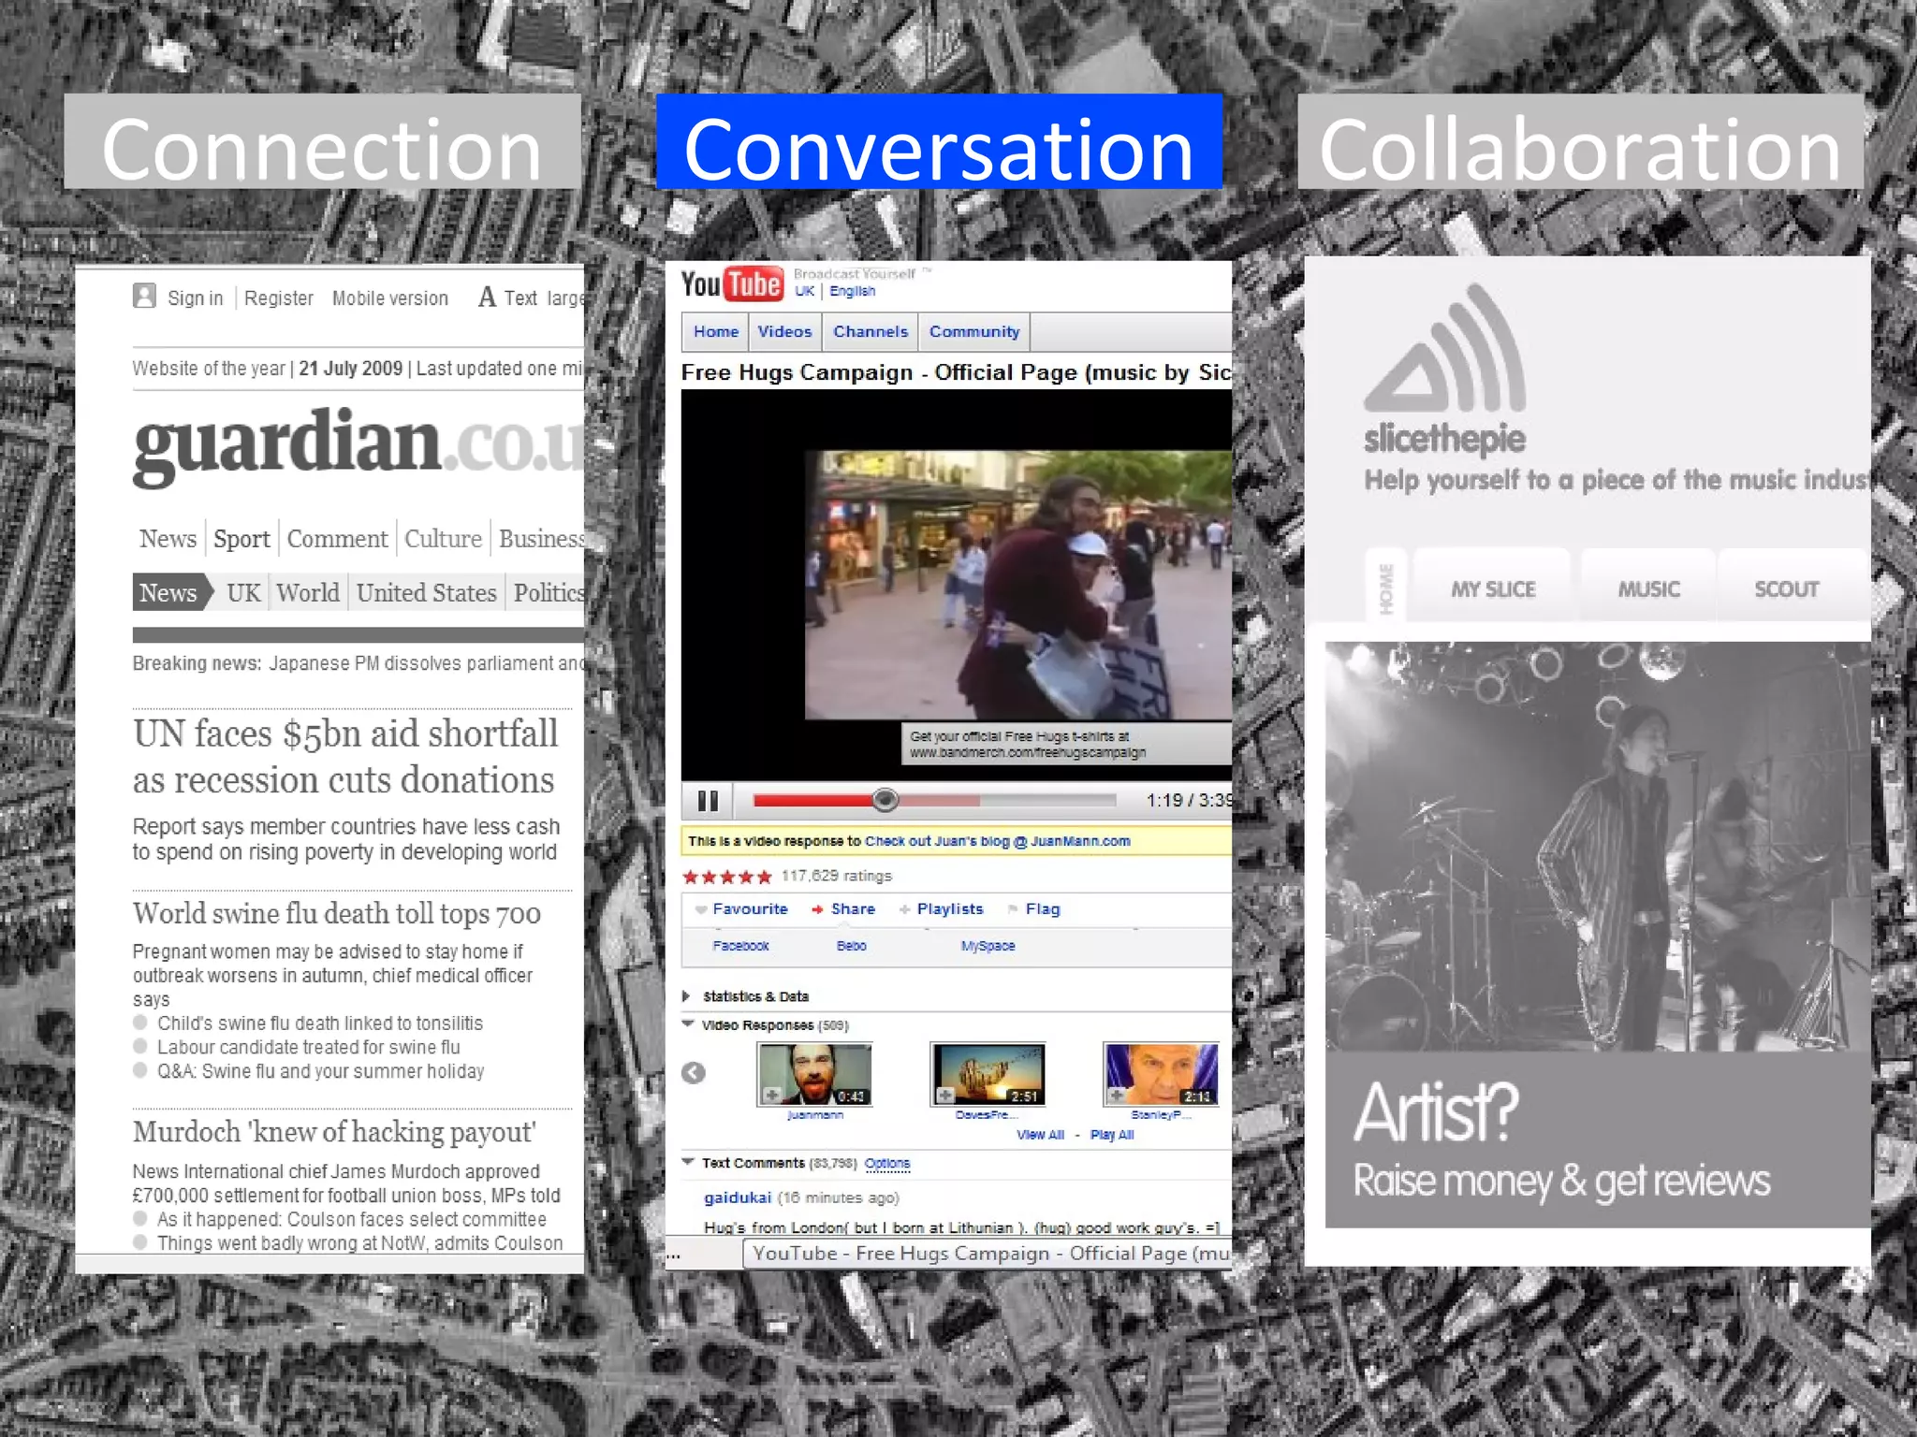The height and width of the screenshot is (1437, 1917).
Task: Open SCOUT tab on slicethepie
Action: [x=1787, y=589]
